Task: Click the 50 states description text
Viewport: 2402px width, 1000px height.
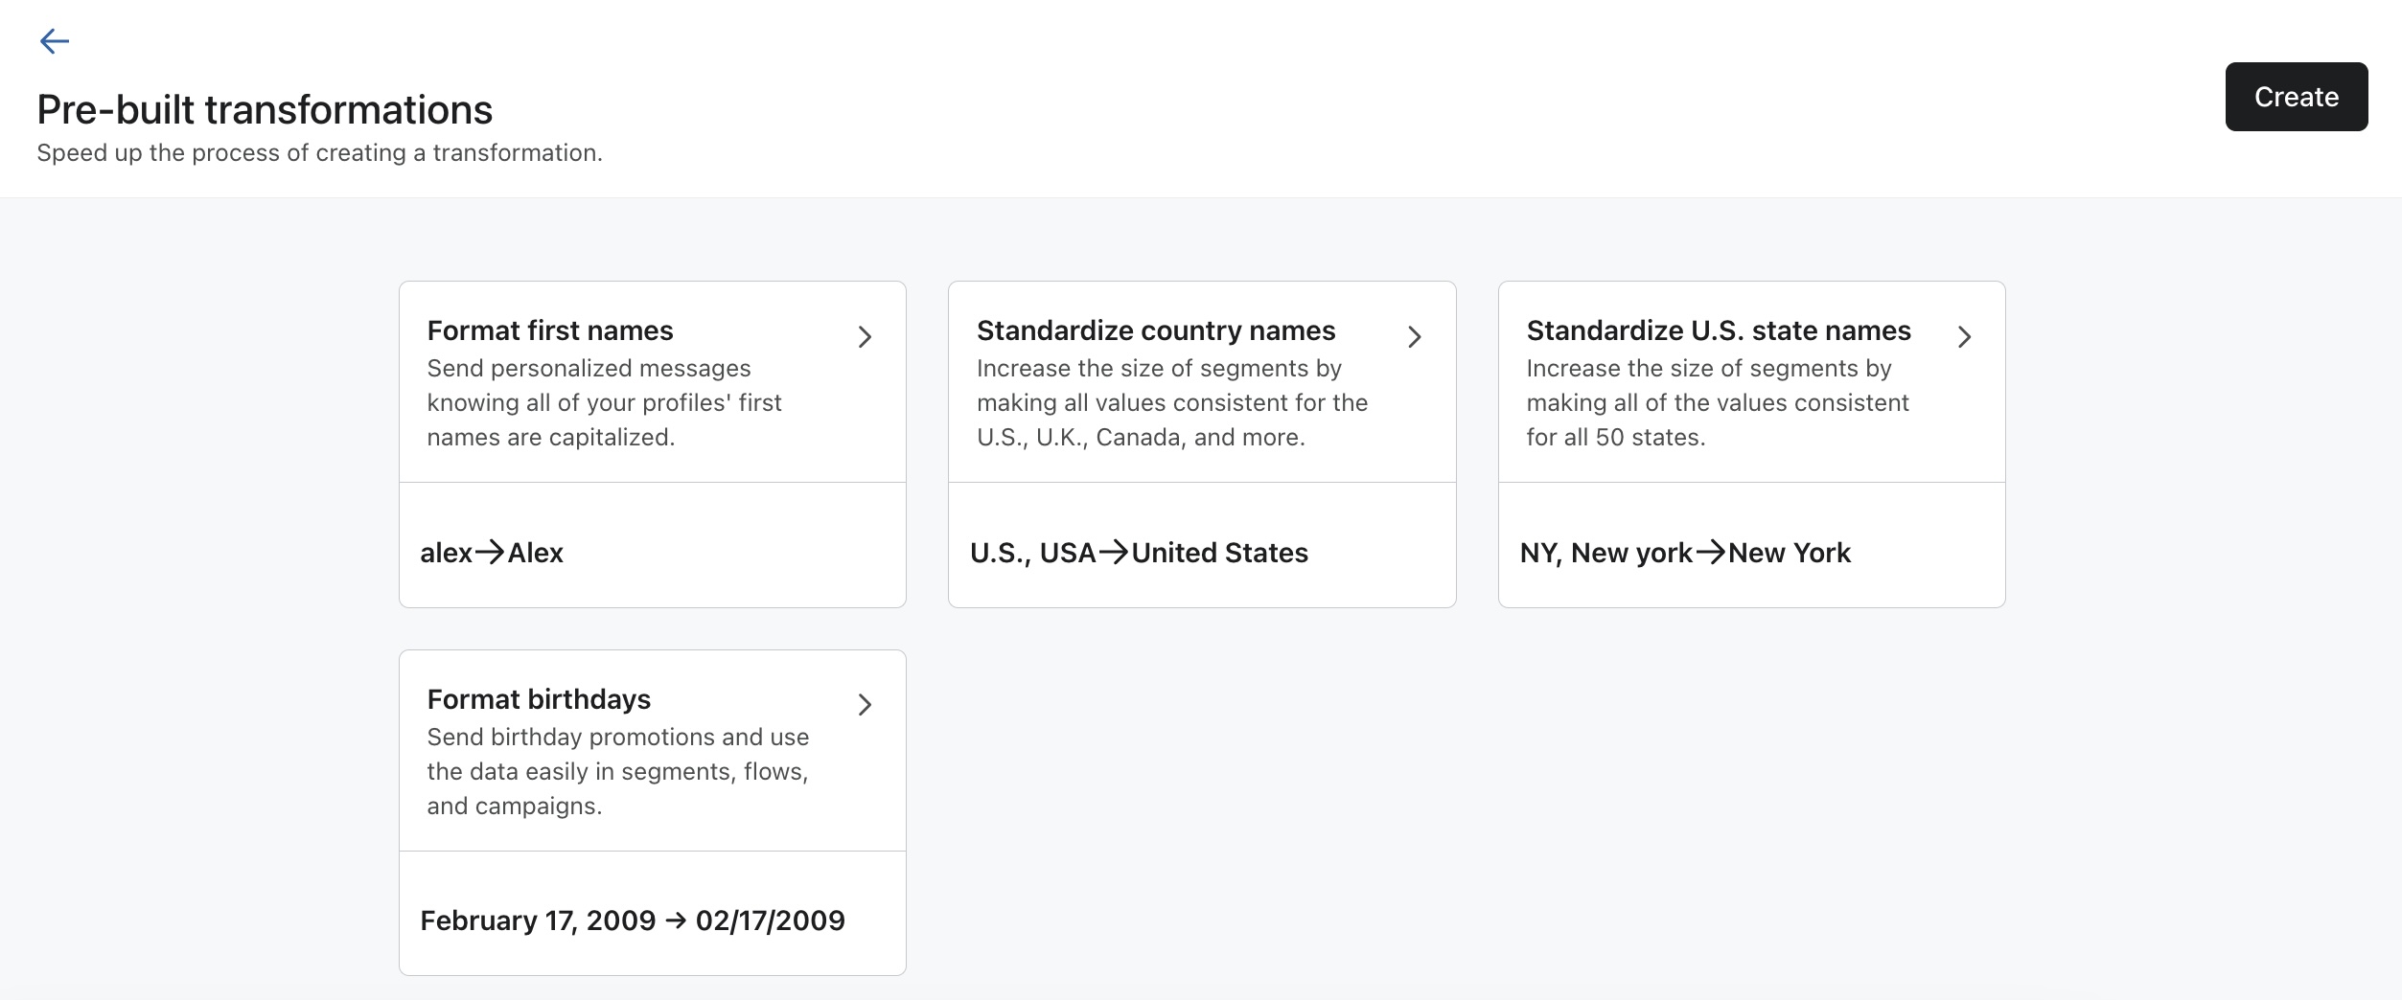Action: point(1717,402)
